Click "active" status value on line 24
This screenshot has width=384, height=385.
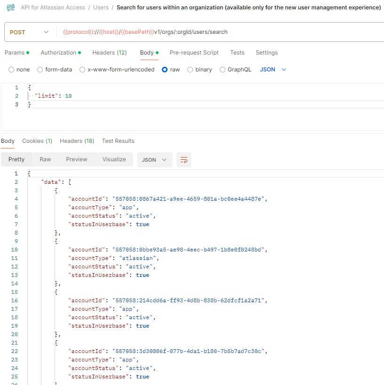click(139, 368)
